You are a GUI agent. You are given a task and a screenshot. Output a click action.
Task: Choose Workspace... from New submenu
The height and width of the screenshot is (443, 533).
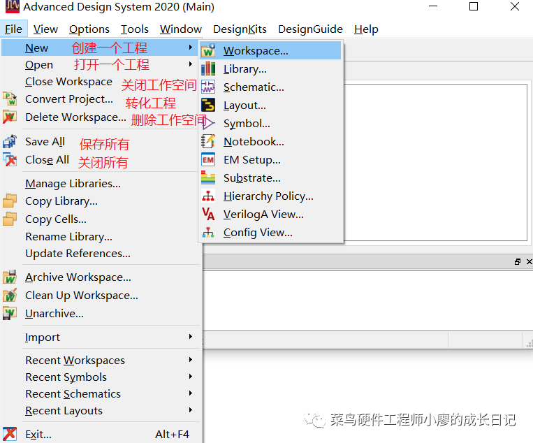(x=270, y=50)
